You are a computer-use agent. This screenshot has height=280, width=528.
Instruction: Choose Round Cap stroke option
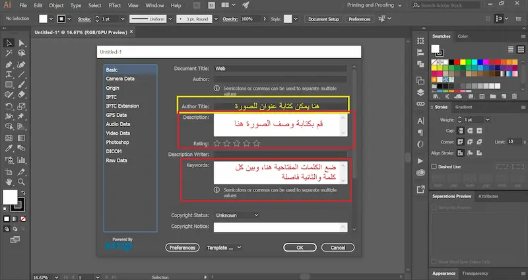tap(470, 130)
